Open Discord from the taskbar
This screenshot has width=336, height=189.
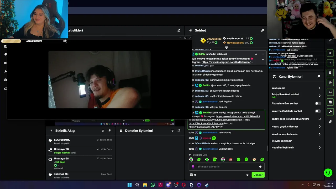pos(168,185)
